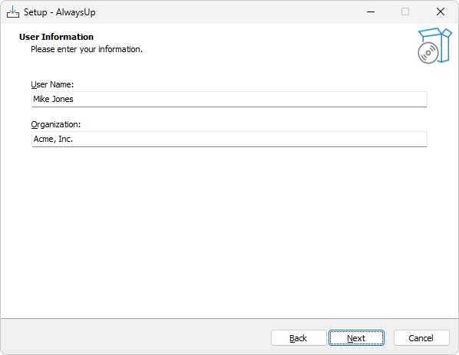Click the greyed-out maximize window icon
This screenshot has width=459, height=355.
click(405, 12)
